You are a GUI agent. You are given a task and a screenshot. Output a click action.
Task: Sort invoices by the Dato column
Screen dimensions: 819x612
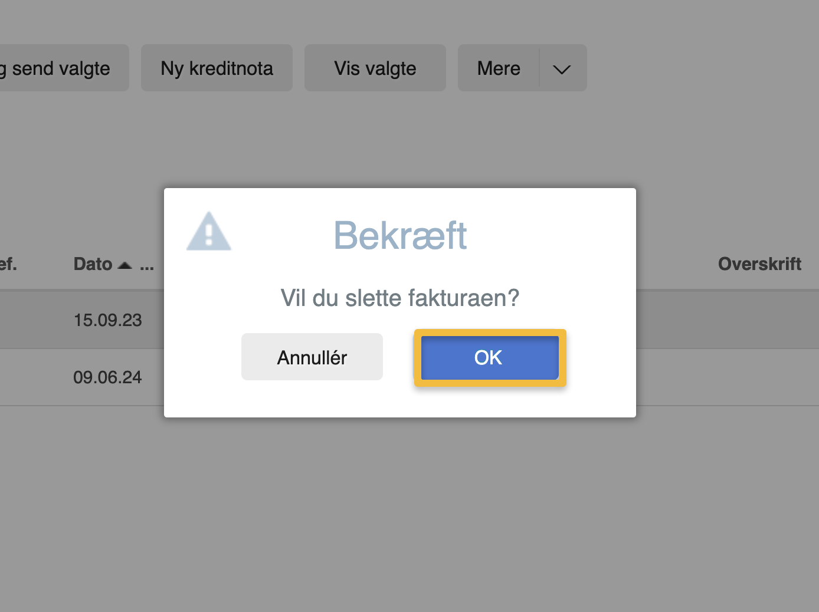pos(93,264)
